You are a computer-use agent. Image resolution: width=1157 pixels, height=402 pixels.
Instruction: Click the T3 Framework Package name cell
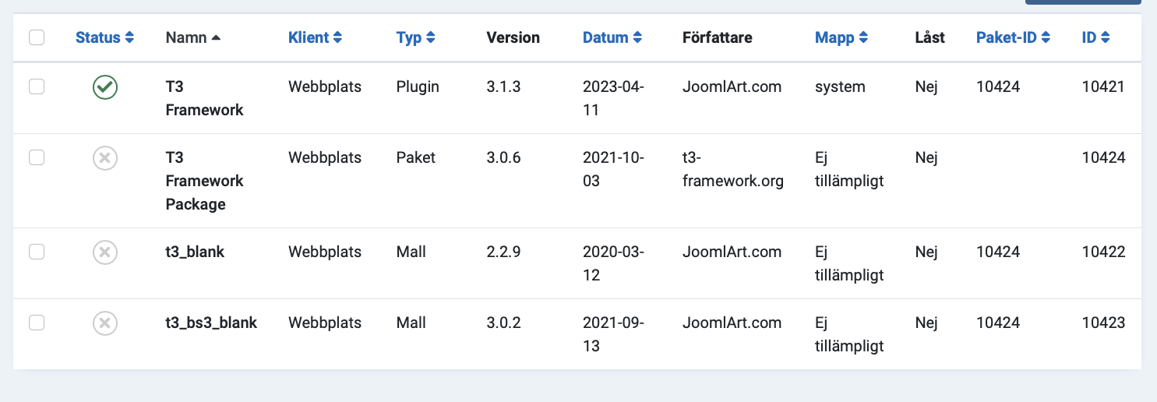tap(204, 181)
